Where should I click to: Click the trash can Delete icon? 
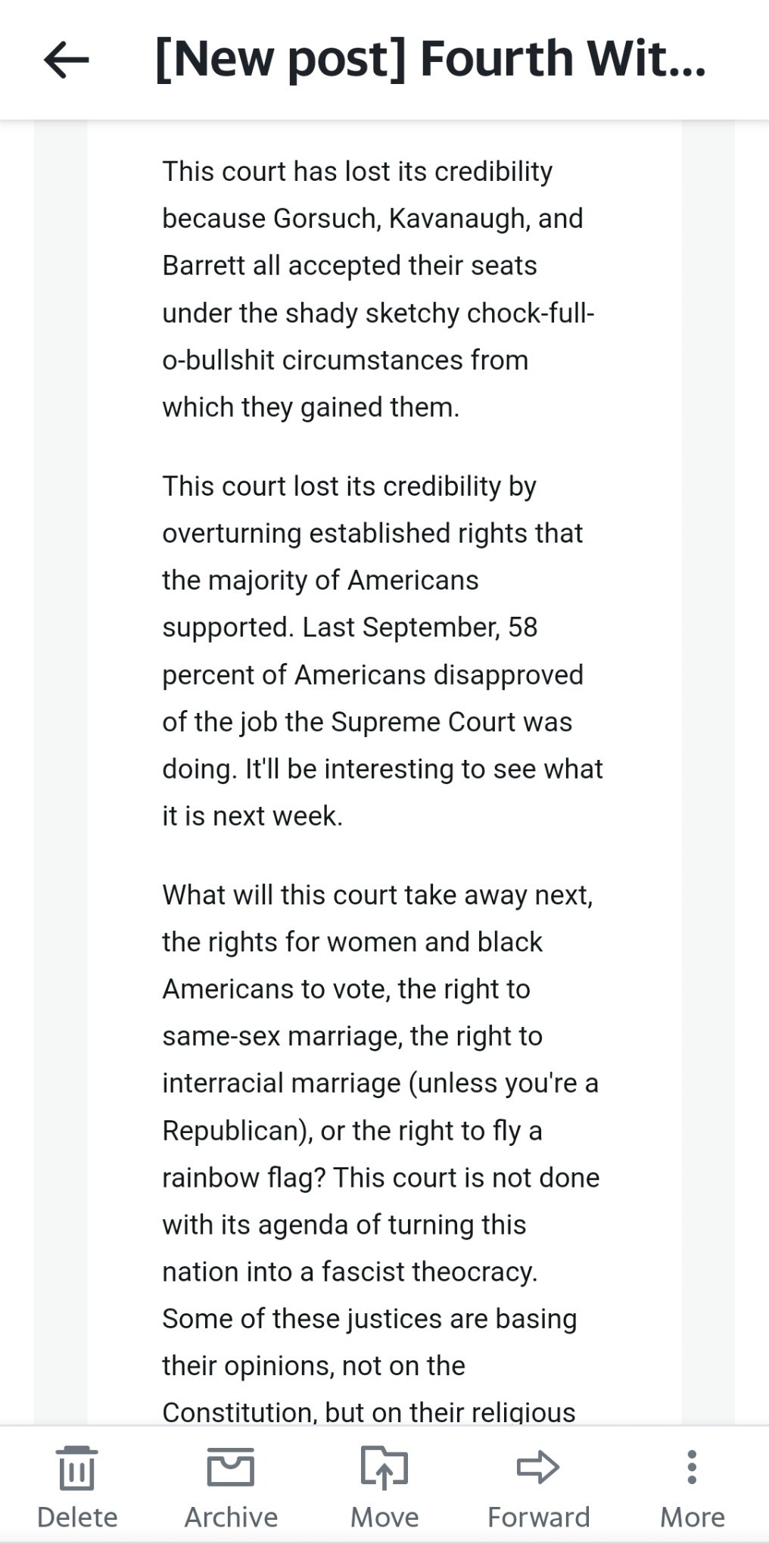pyautogui.click(x=76, y=1468)
